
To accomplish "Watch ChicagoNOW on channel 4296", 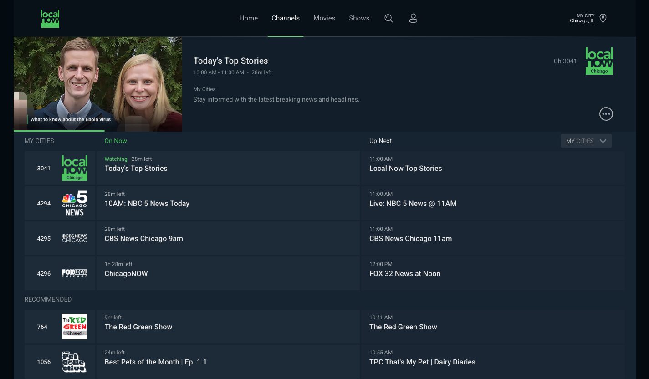I will click(x=228, y=273).
